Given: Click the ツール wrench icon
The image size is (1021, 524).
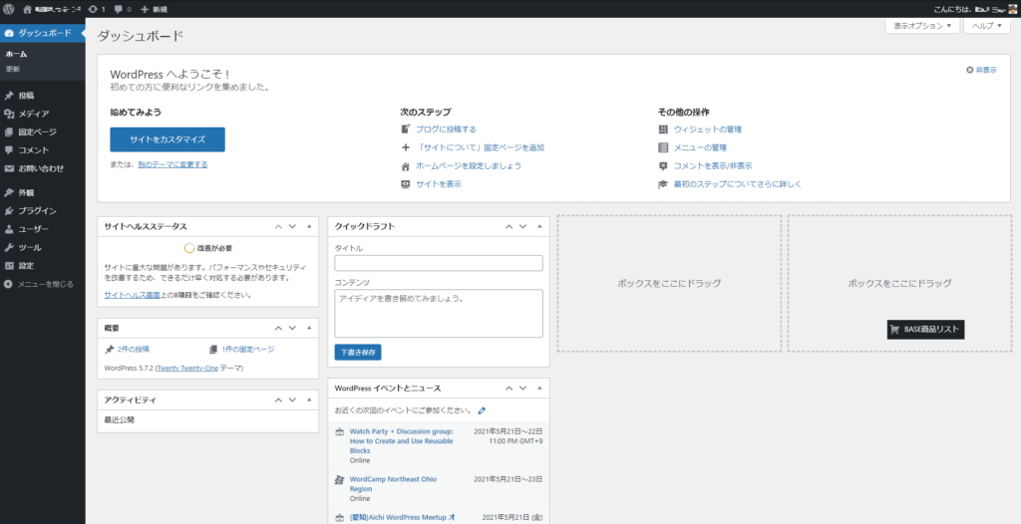Looking at the screenshot, I should pyautogui.click(x=8, y=247).
